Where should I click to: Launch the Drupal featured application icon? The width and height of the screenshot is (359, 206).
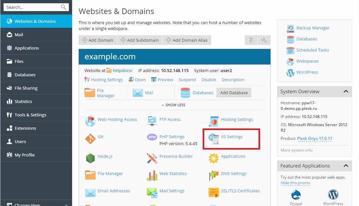296,195
